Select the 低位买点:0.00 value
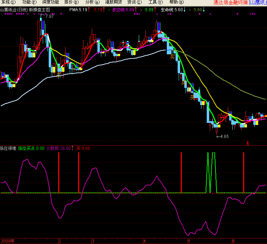The width and height of the screenshot is (267, 244). 31,148
